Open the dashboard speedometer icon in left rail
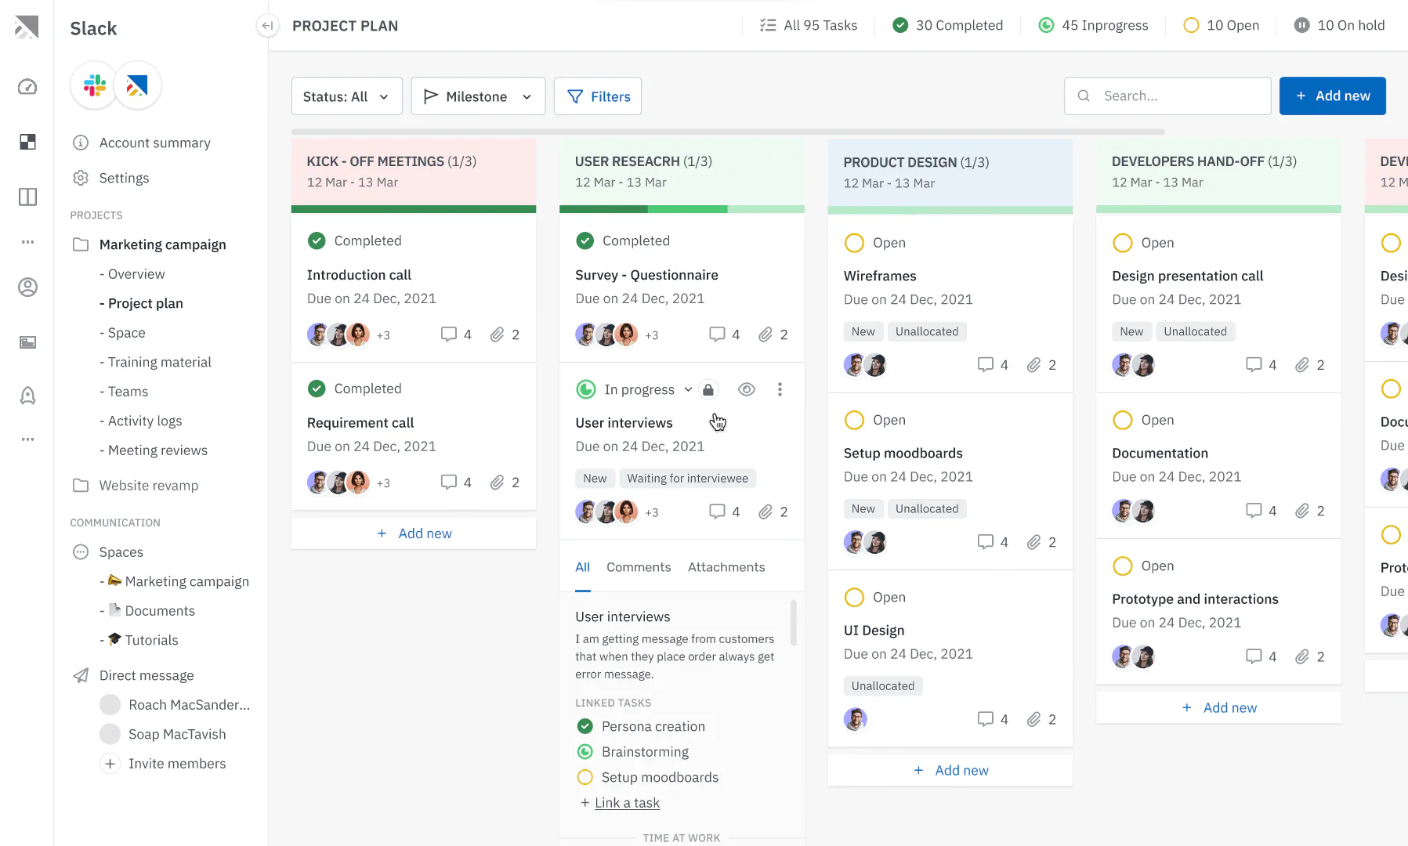 (x=27, y=87)
